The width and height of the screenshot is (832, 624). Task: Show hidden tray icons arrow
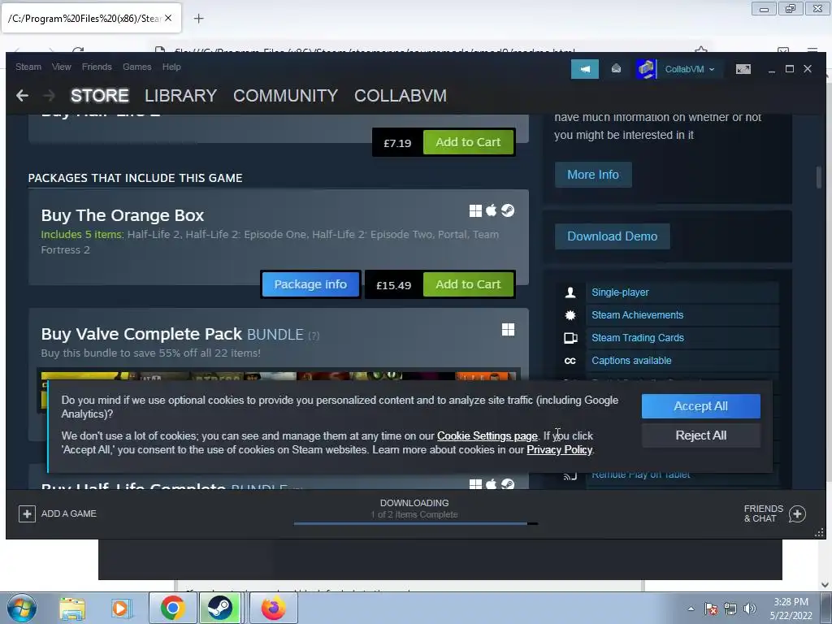(691, 609)
